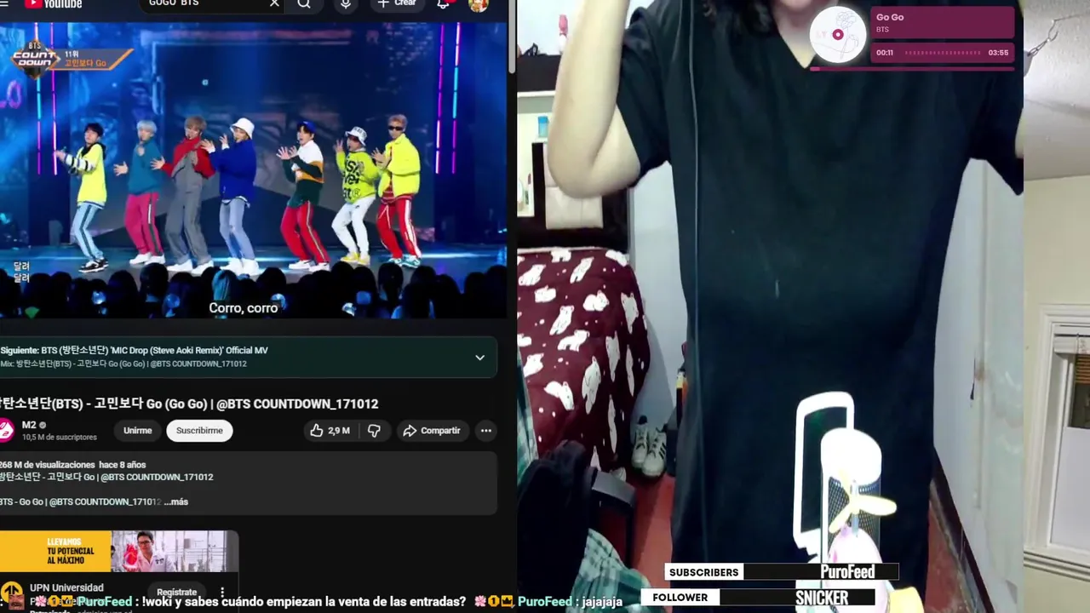Click the SUBSCRIBERS label overlay

pyautogui.click(x=703, y=572)
